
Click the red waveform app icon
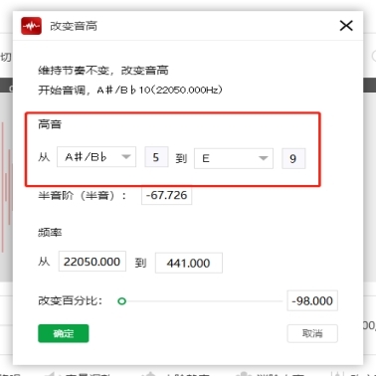tap(31, 26)
